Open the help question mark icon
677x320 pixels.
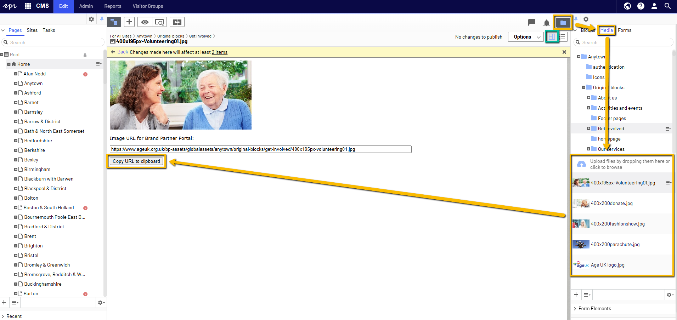(641, 6)
